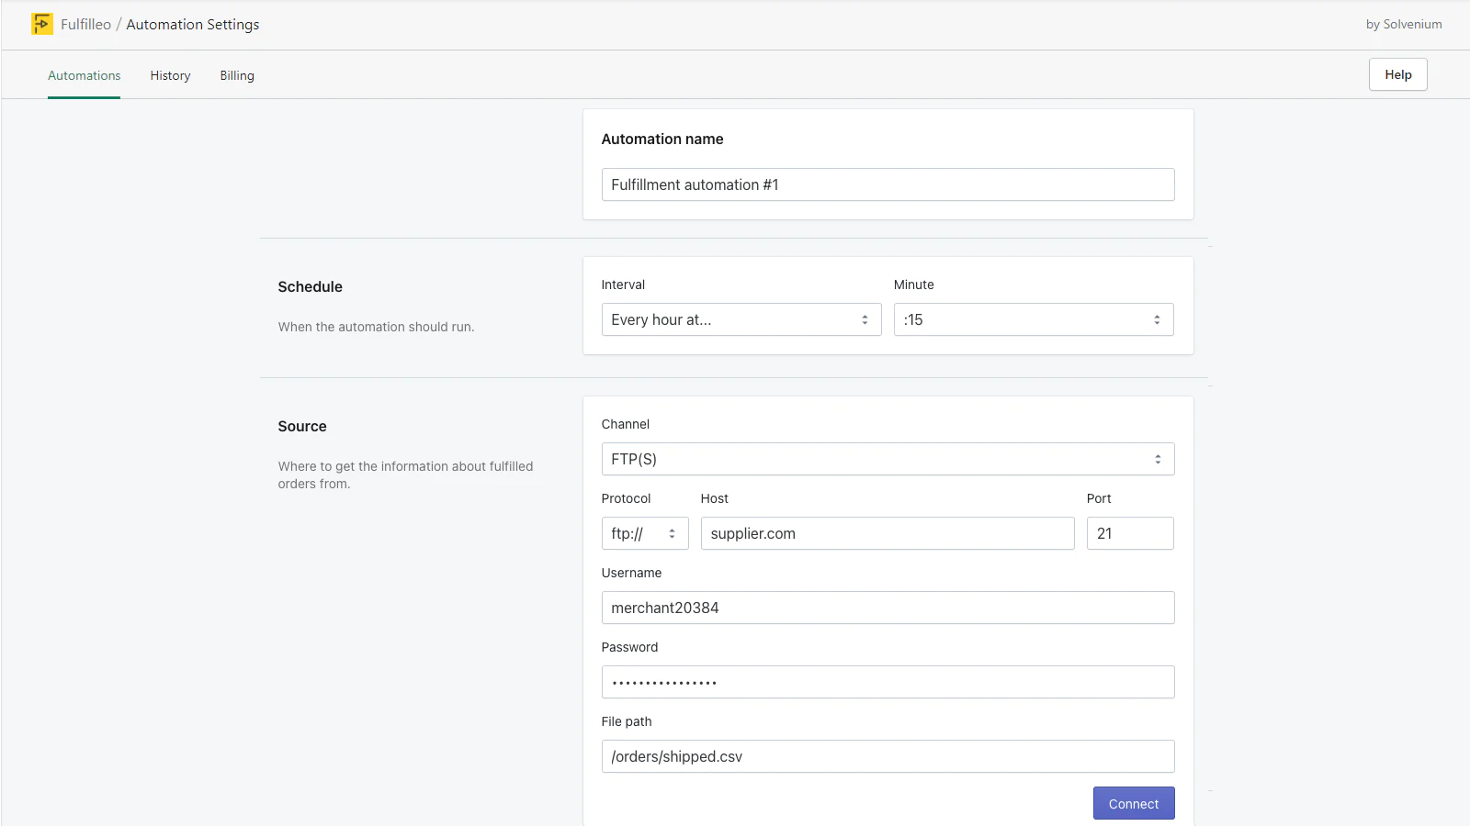
Task: Edit the File path field
Action: [888, 756]
